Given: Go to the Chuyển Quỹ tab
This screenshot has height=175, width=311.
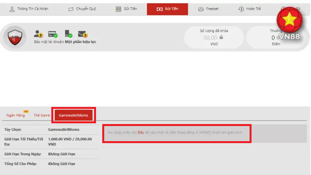Looking at the screenshot, I should (82, 9).
